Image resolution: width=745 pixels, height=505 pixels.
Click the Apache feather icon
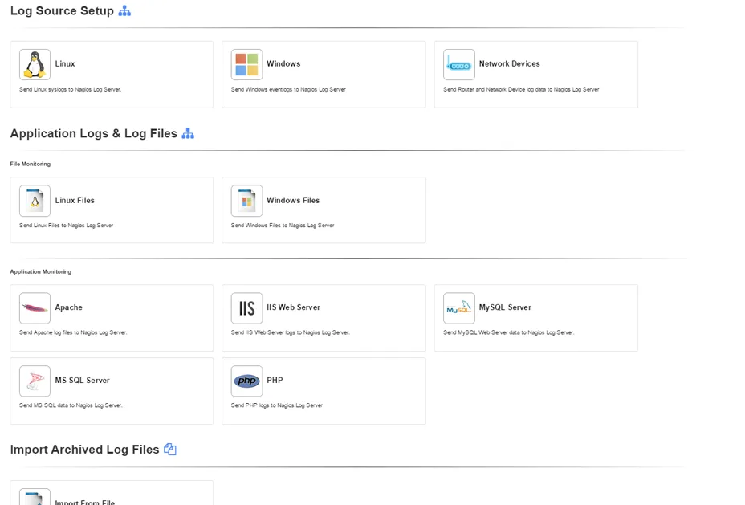tap(35, 308)
